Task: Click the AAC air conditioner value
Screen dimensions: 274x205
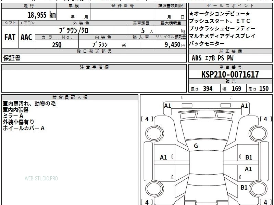Action: tap(26, 37)
